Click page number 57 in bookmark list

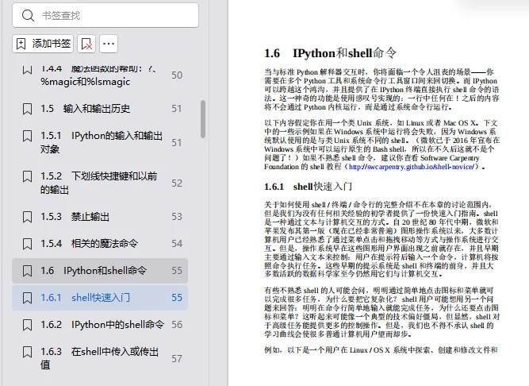point(177,359)
